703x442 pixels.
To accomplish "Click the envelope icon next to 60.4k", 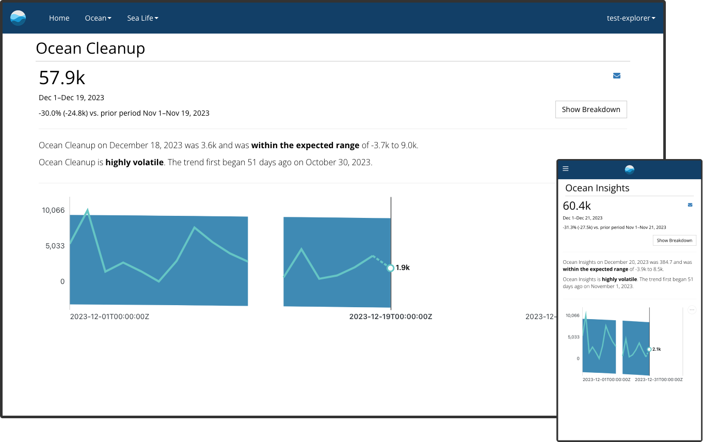I will click(x=690, y=205).
